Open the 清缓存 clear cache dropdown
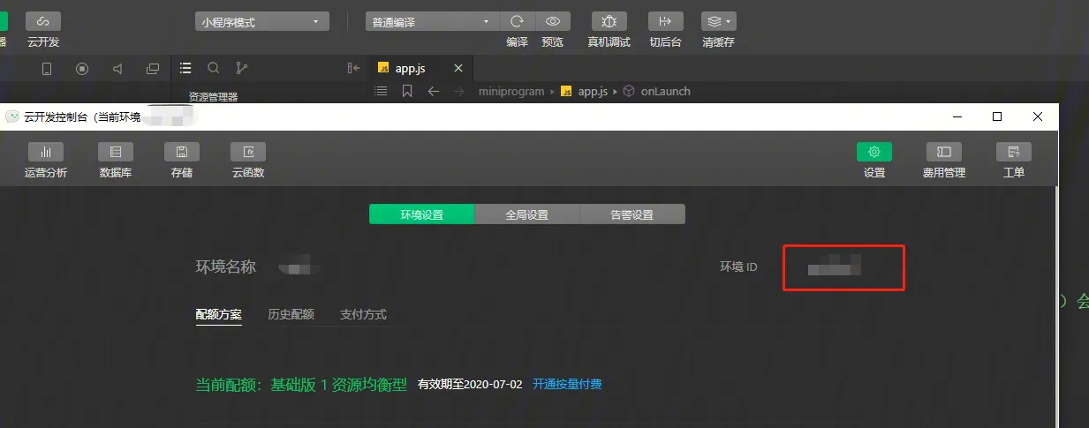The width and height of the screenshot is (1089, 428). [x=718, y=22]
